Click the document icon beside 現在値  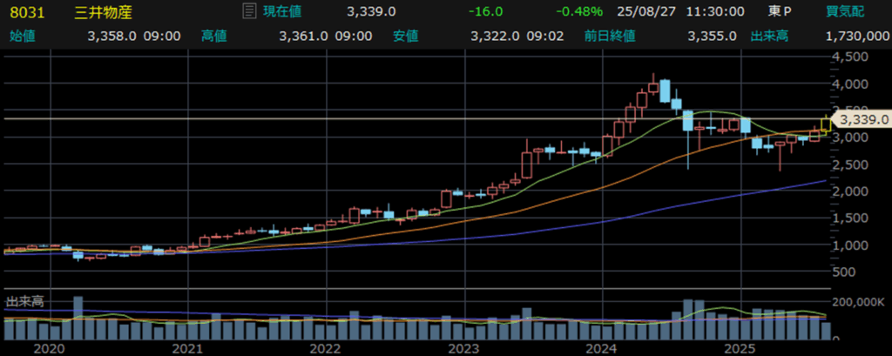click(248, 12)
